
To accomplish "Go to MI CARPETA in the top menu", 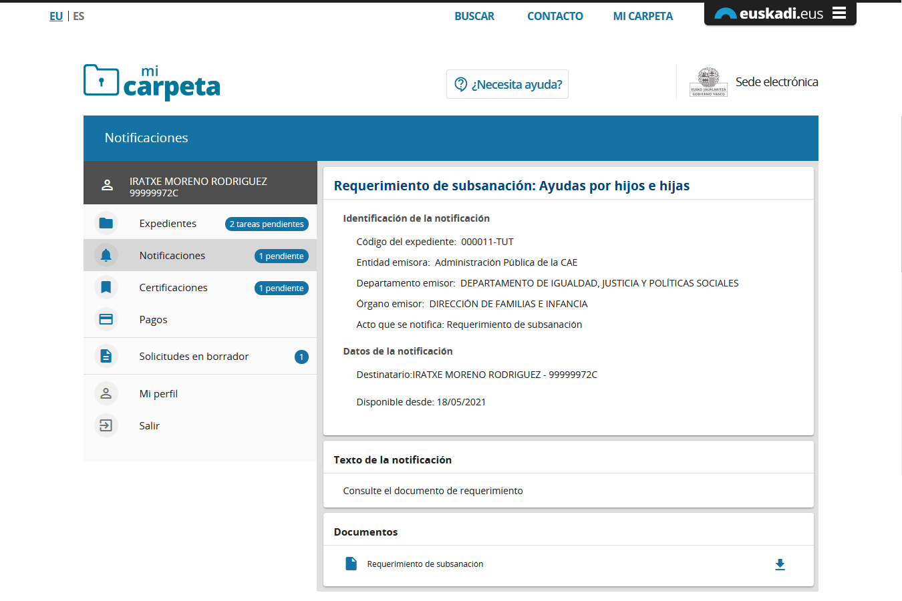I will 643,16.
